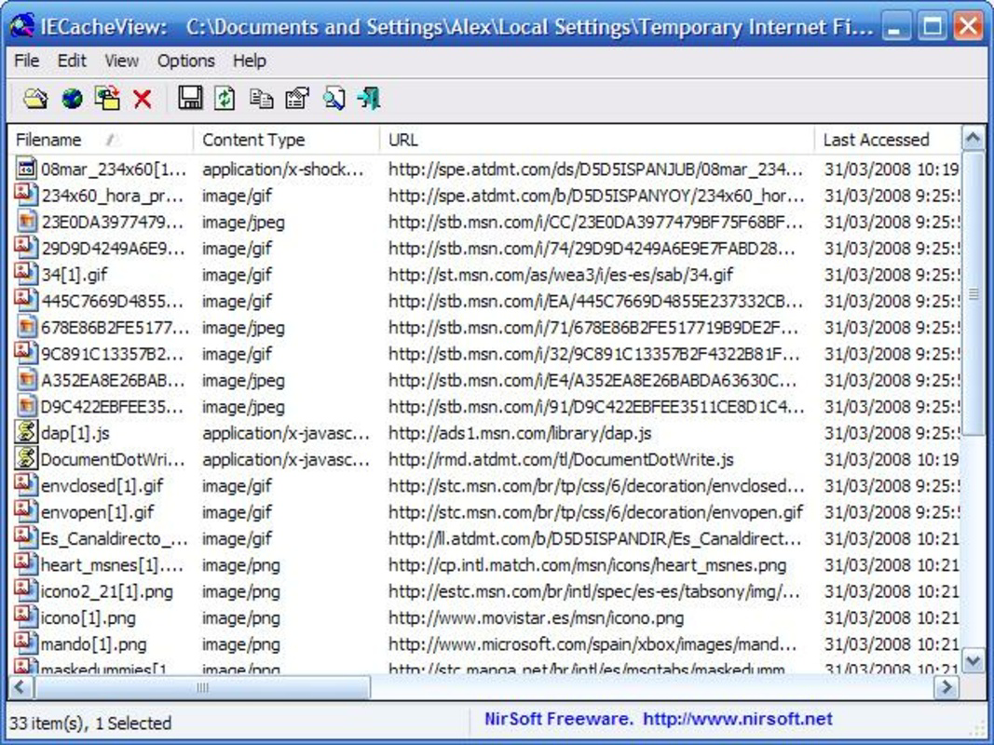
Task: Click the Copy Selected Items toolbar icon
Action: click(261, 98)
